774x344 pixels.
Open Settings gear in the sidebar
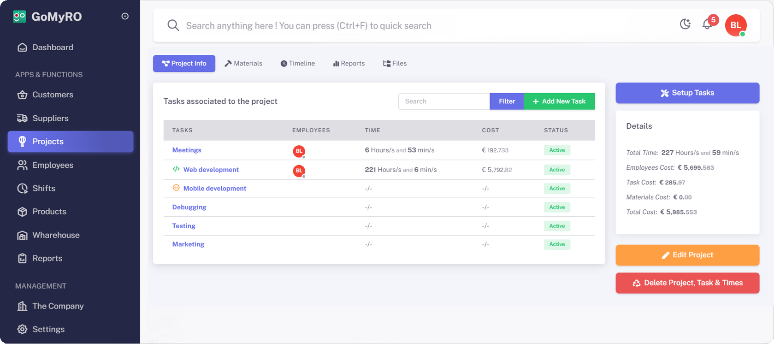22,329
